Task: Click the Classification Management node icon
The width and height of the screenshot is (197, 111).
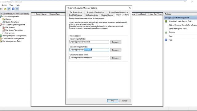Action: pos(1,39)
